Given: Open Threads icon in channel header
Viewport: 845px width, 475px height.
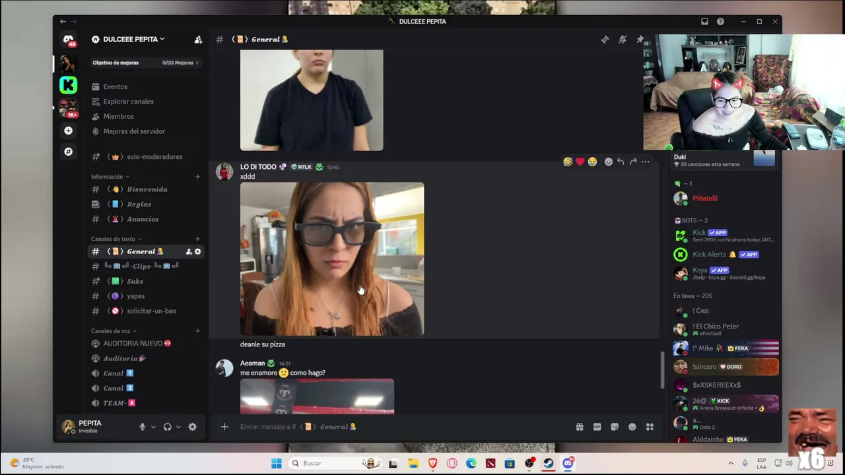Looking at the screenshot, I should pyautogui.click(x=605, y=40).
